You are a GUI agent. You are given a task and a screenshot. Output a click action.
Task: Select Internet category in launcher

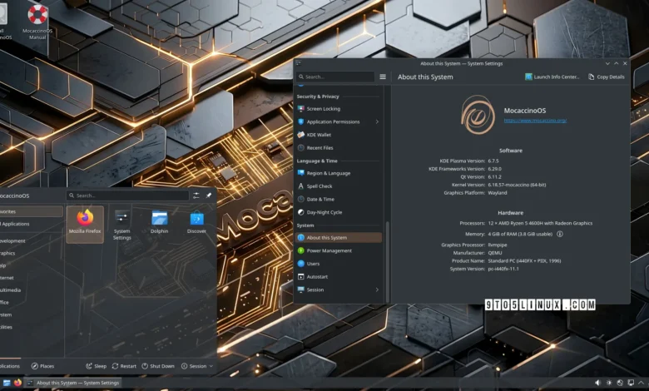pos(31,278)
